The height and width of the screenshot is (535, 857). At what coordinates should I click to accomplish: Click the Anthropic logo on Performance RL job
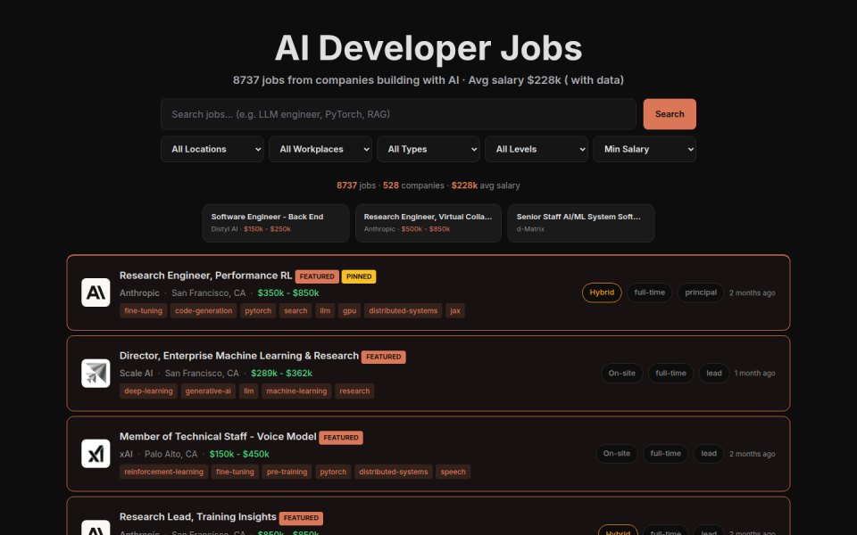tap(96, 292)
